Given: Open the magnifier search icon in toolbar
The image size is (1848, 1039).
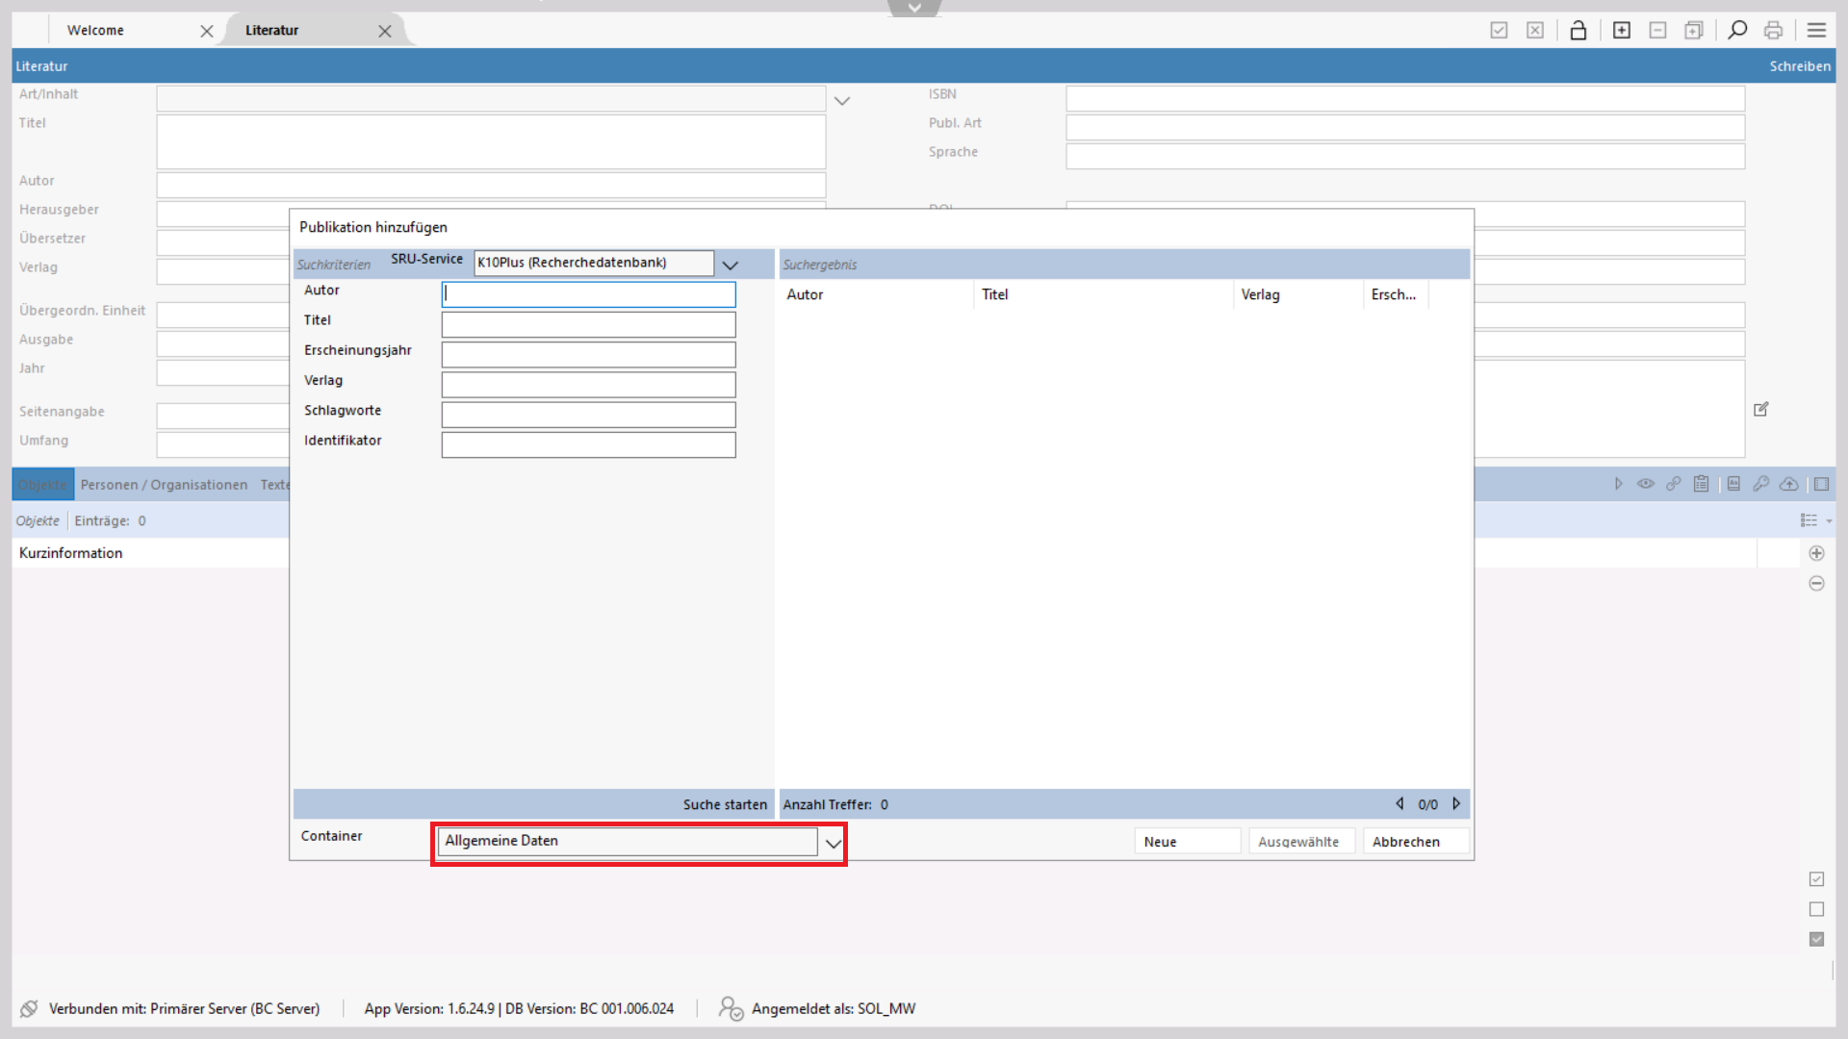Looking at the screenshot, I should [1737, 31].
